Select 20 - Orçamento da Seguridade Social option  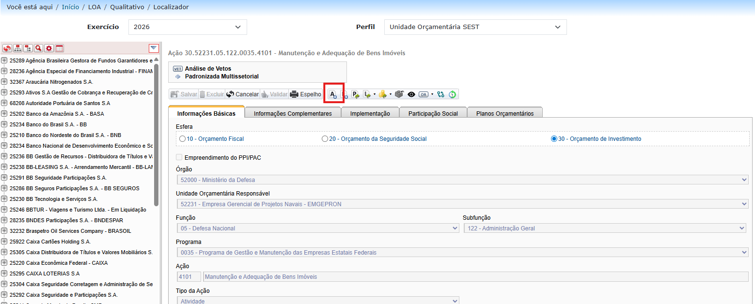click(325, 139)
